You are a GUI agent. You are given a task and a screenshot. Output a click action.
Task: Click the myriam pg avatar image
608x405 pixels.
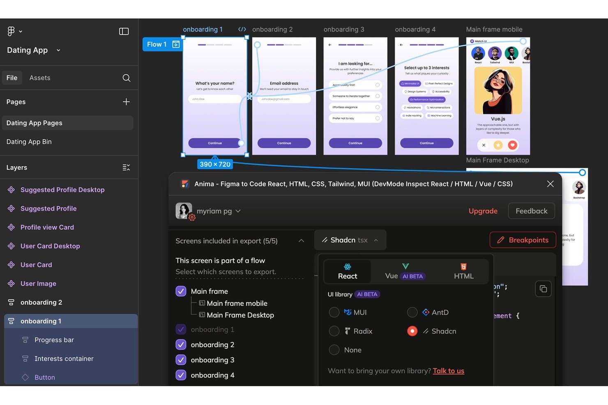[184, 211]
